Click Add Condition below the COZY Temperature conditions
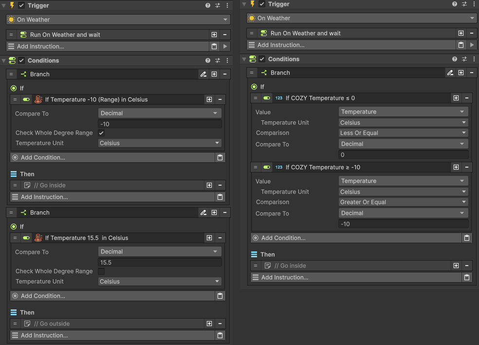 click(x=355, y=238)
